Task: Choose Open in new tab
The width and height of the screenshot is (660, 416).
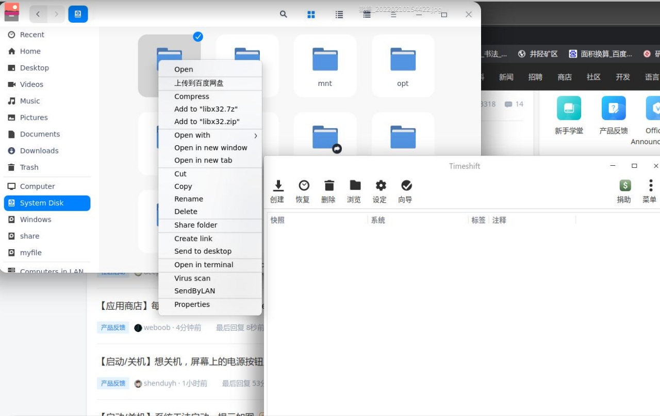Action: (210, 160)
